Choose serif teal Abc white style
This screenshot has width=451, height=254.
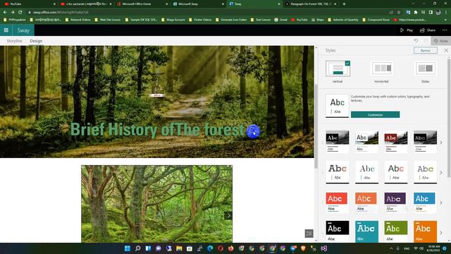(366, 172)
